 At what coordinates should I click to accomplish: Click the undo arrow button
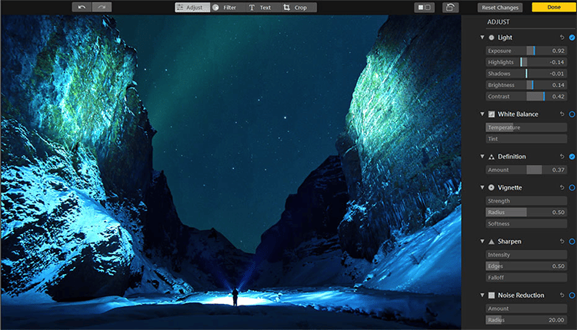[82, 7]
